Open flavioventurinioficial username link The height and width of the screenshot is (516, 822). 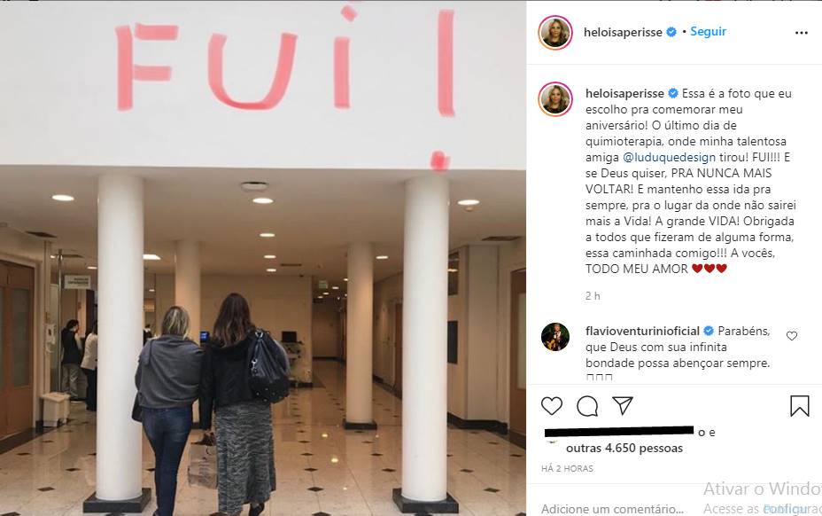[642, 332]
